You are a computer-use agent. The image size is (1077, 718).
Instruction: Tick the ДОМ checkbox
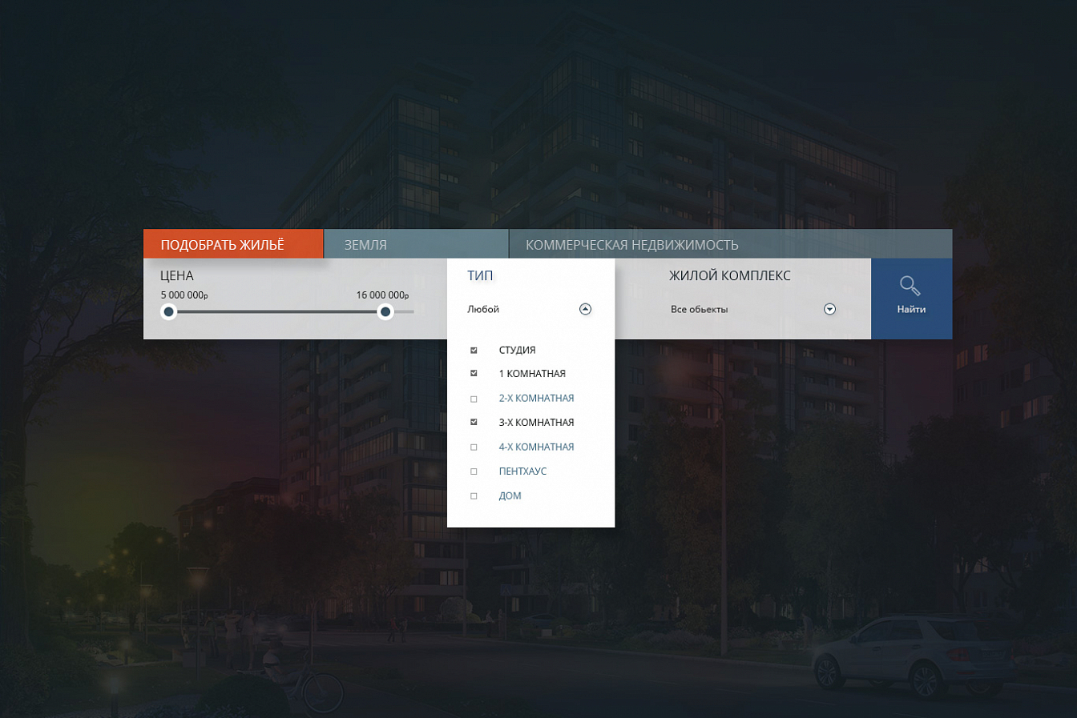pos(474,496)
